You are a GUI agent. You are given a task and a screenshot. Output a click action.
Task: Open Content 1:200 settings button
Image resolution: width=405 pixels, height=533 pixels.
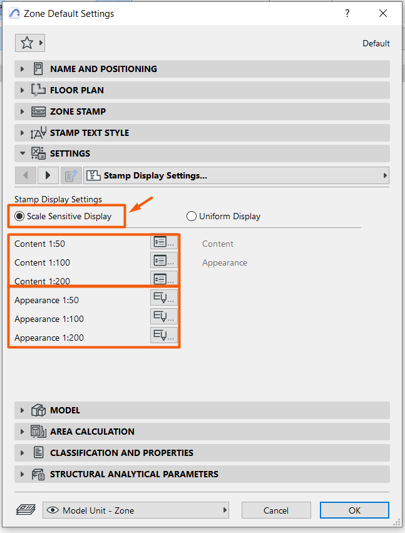[x=164, y=279]
